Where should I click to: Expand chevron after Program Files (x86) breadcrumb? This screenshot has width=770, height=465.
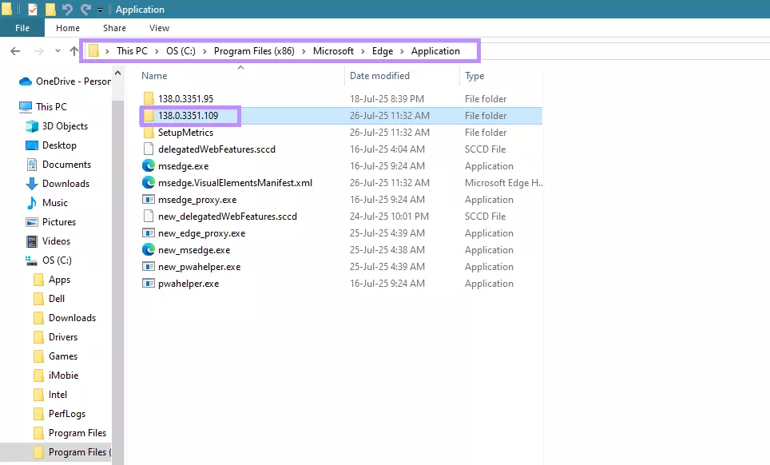(304, 51)
